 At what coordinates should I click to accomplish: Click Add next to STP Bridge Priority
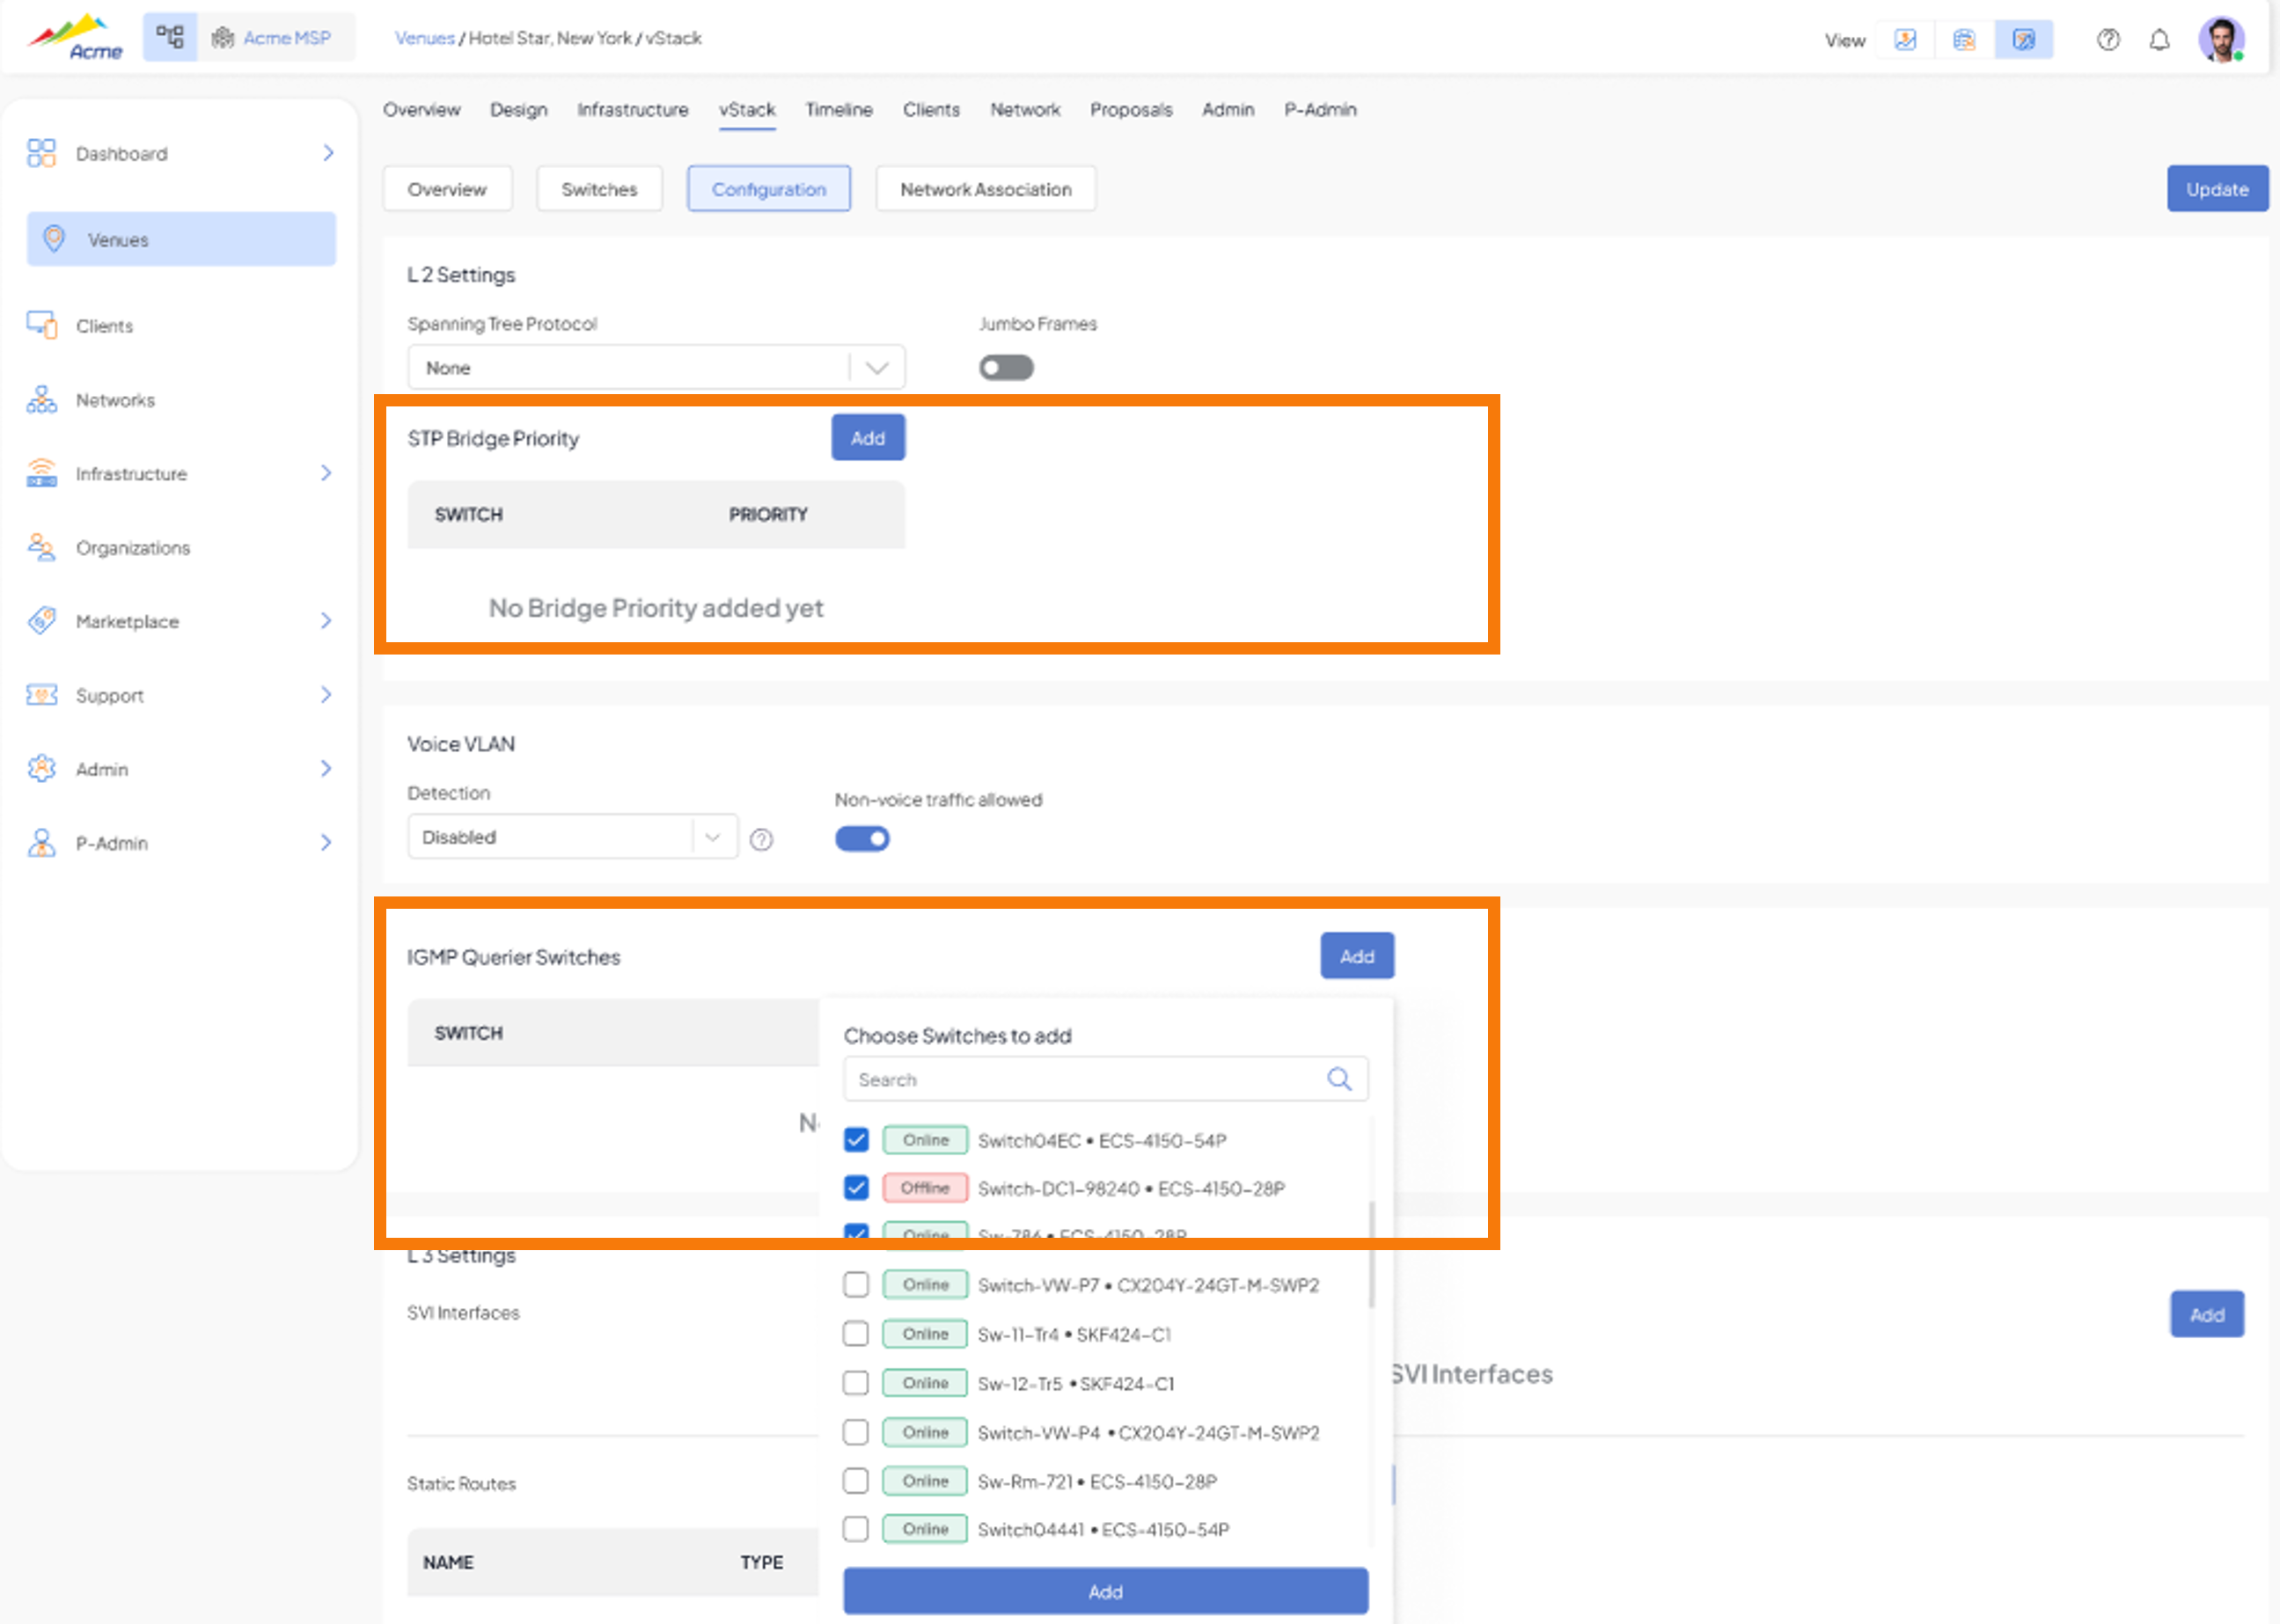pyautogui.click(x=868, y=438)
